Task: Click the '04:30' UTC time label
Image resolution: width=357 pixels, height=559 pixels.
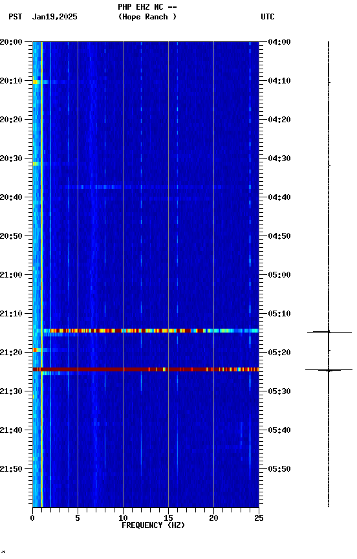Action: point(279,159)
